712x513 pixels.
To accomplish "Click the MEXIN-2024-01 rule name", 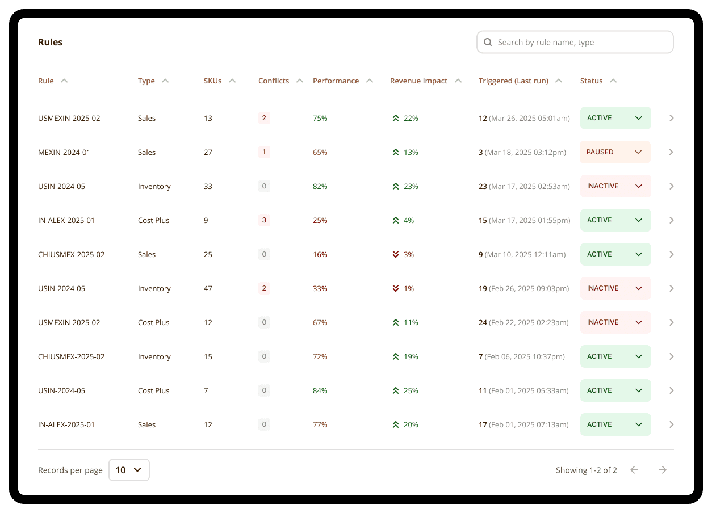I will pos(64,152).
